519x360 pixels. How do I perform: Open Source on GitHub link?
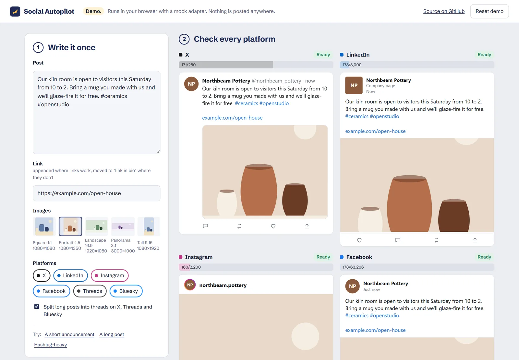[x=444, y=11]
